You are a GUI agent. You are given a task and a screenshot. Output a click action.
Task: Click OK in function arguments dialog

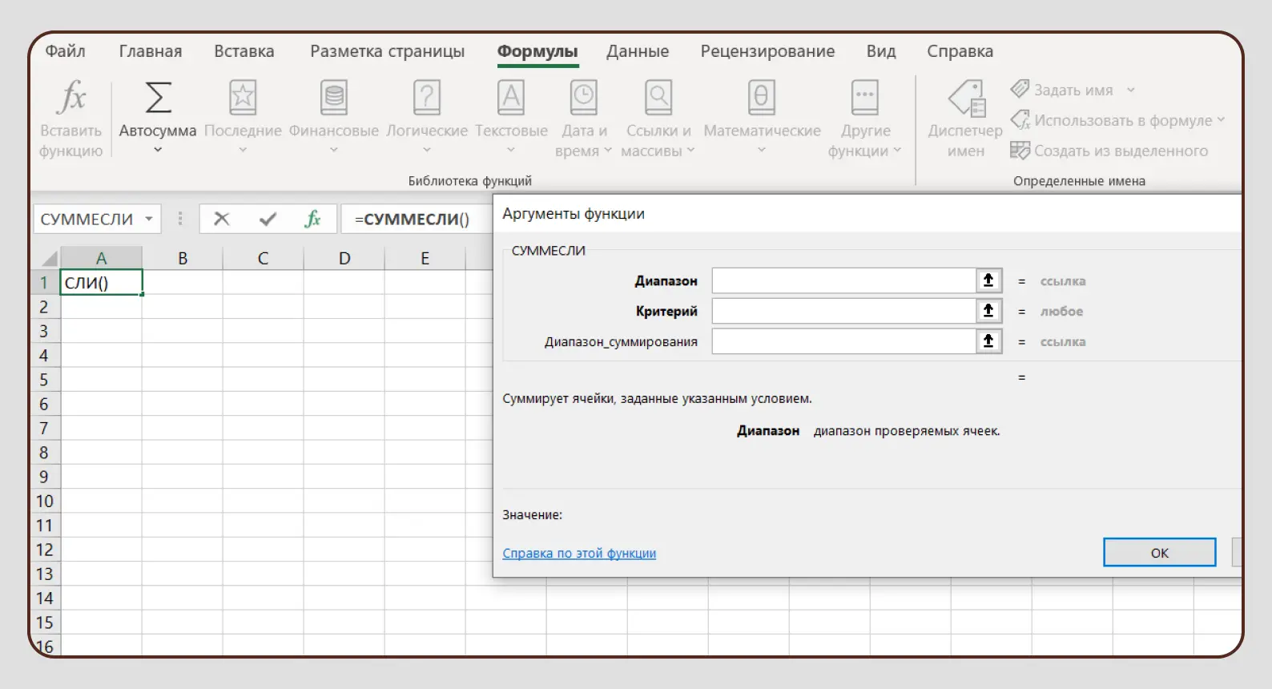[x=1160, y=552]
